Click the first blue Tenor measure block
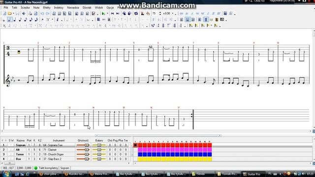 [x=140, y=154]
